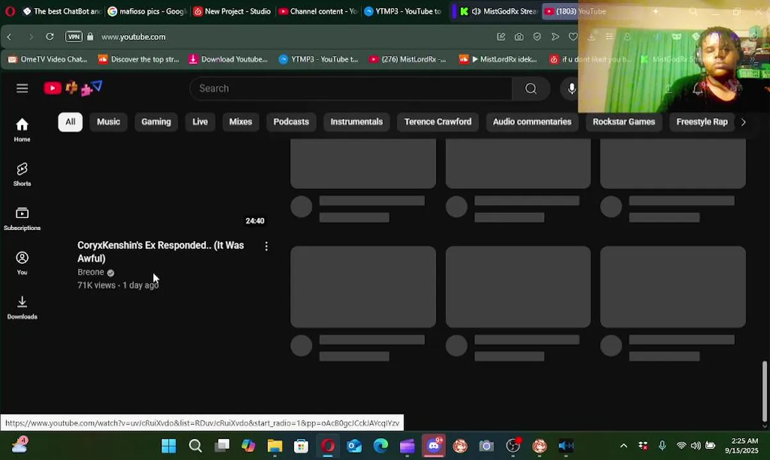Select the Podcasts filter chip
Viewport: 770px width, 460px height.
pos(291,121)
